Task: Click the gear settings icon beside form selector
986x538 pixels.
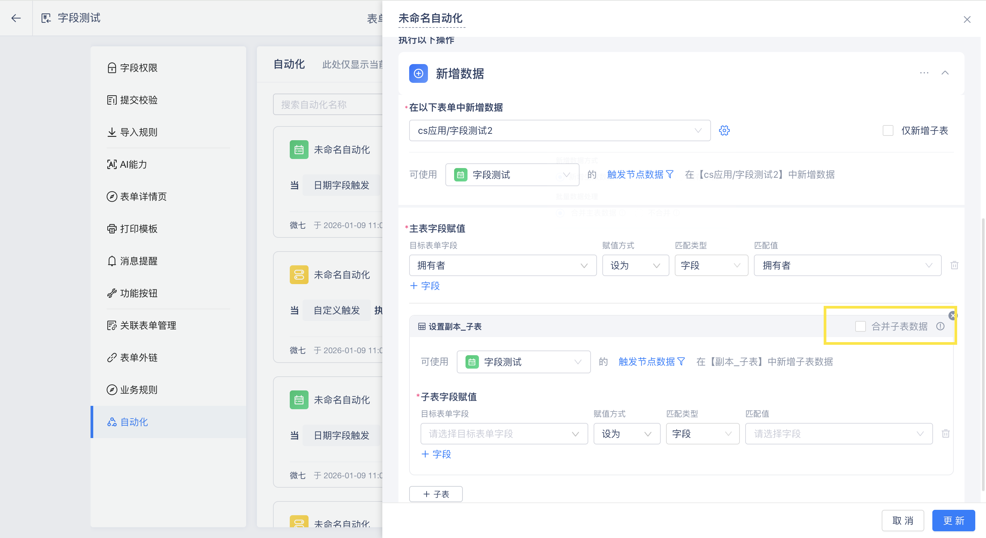Action: click(724, 130)
